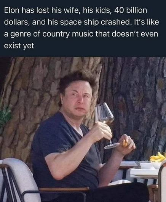Click the green plant at the left edge
This screenshot has height=202, width=166.
point(5,117)
